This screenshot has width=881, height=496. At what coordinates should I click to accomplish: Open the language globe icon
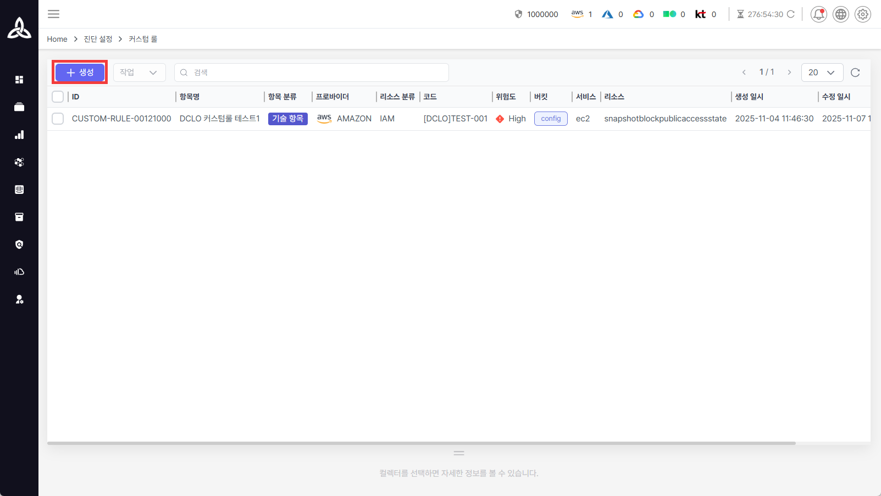(x=840, y=14)
